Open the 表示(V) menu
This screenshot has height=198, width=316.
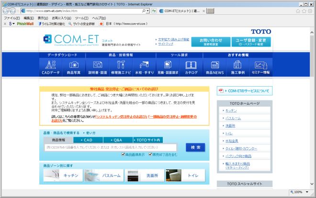coord(43,18)
